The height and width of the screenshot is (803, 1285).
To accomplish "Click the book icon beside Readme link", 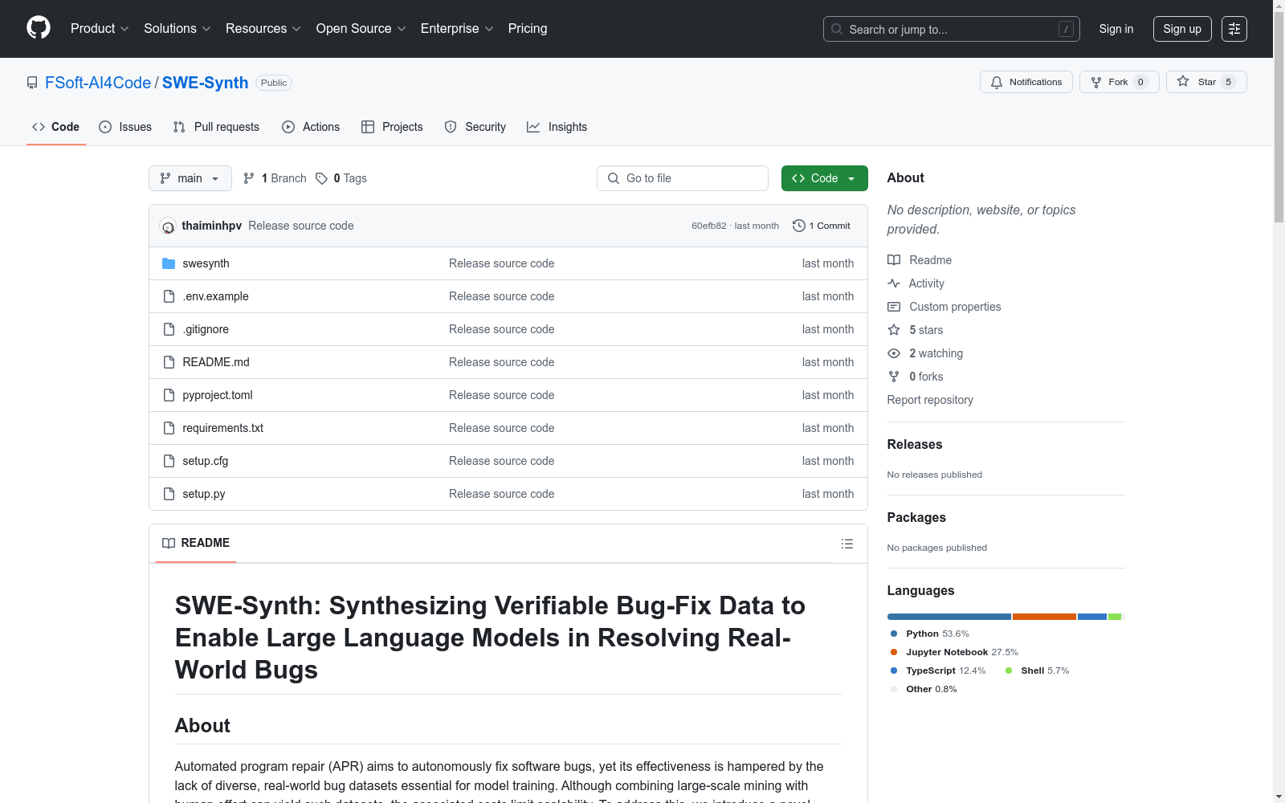I will [x=894, y=260].
